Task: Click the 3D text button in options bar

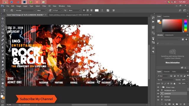Action: click(113, 11)
